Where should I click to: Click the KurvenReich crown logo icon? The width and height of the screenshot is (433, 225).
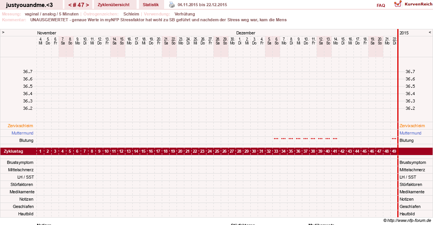(398, 4)
